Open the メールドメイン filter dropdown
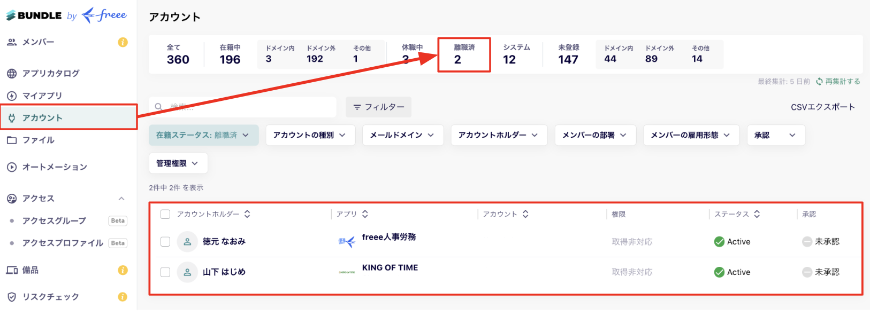The image size is (870, 316). point(403,135)
